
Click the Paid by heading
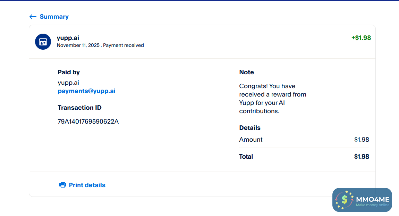pyautogui.click(x=69, y=72)
